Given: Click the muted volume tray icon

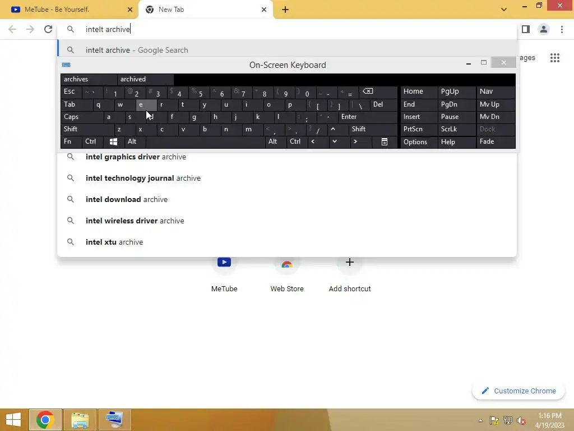Looking at the screenshot, I should tap(521, 420).
